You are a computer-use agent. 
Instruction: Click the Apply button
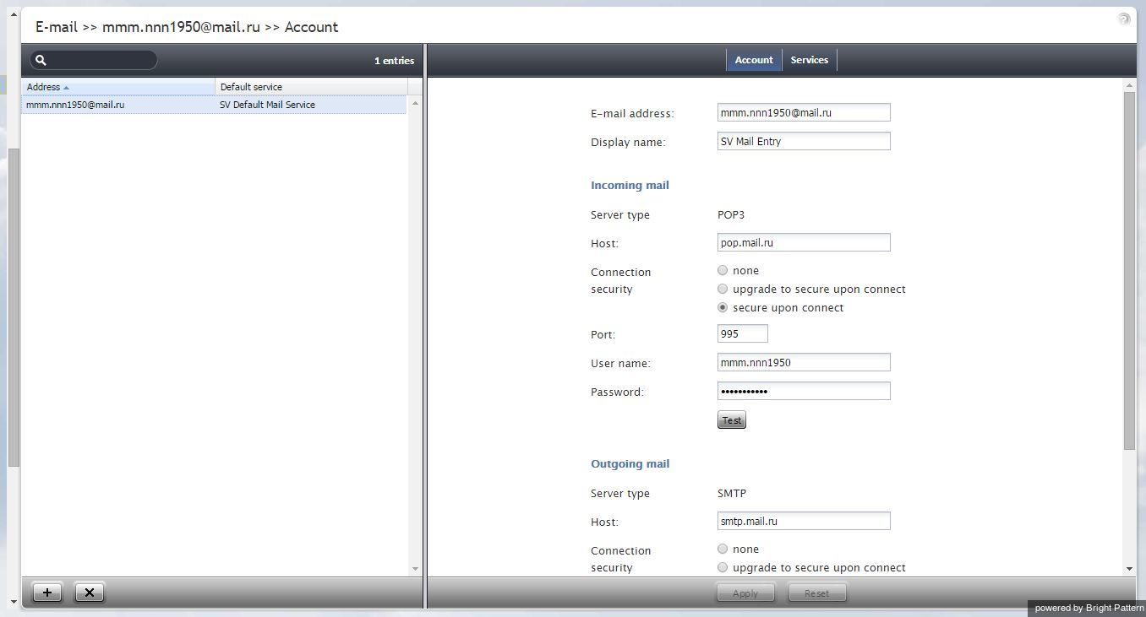[745, 593]
